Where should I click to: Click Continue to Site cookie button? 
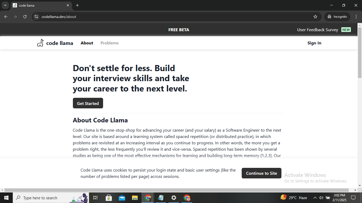point(262,173)
